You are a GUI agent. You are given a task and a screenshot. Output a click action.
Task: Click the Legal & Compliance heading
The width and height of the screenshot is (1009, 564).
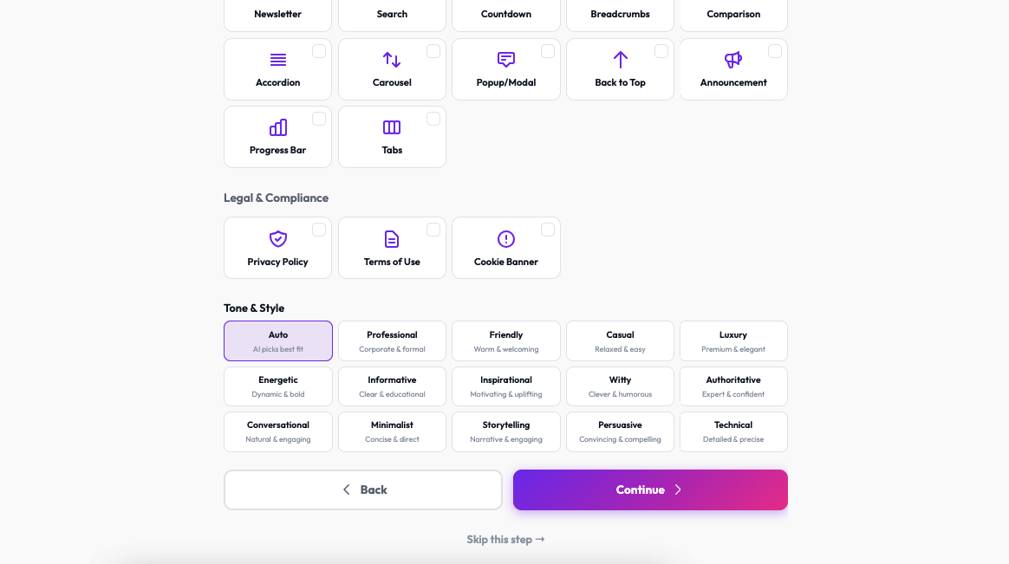coord(276,198)
